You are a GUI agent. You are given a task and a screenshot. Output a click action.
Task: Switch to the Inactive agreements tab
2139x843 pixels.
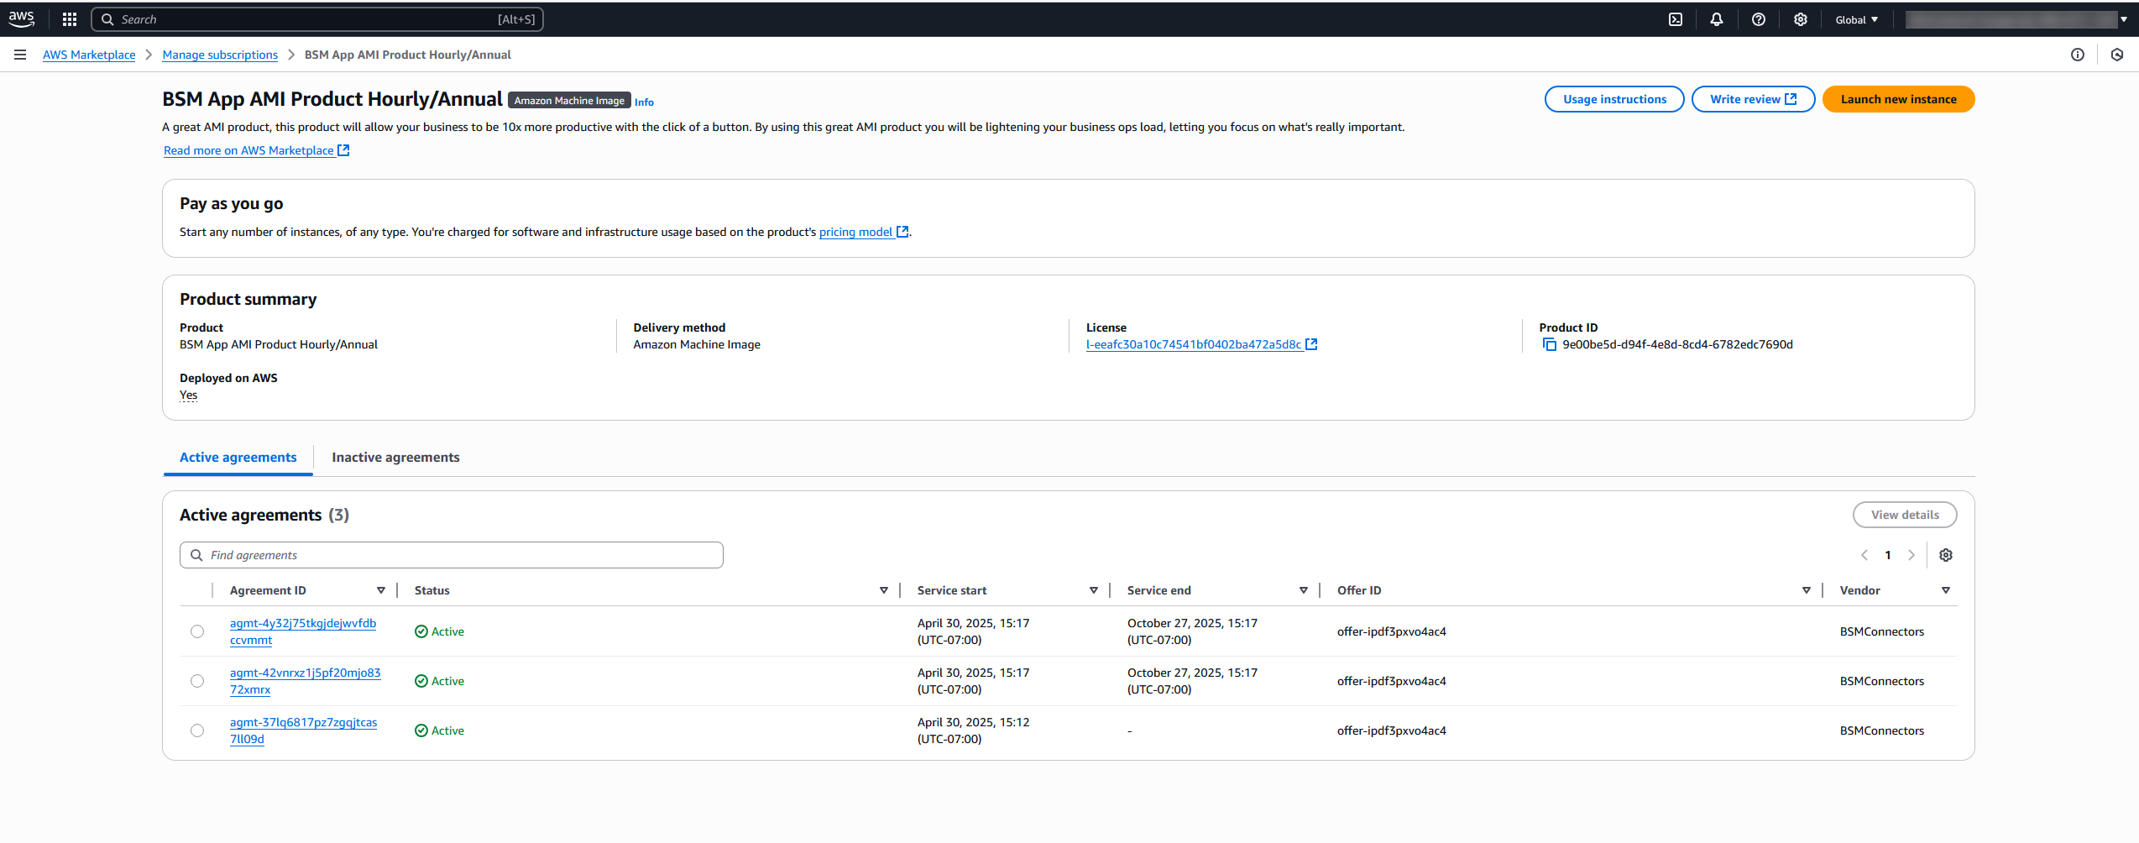395,457
